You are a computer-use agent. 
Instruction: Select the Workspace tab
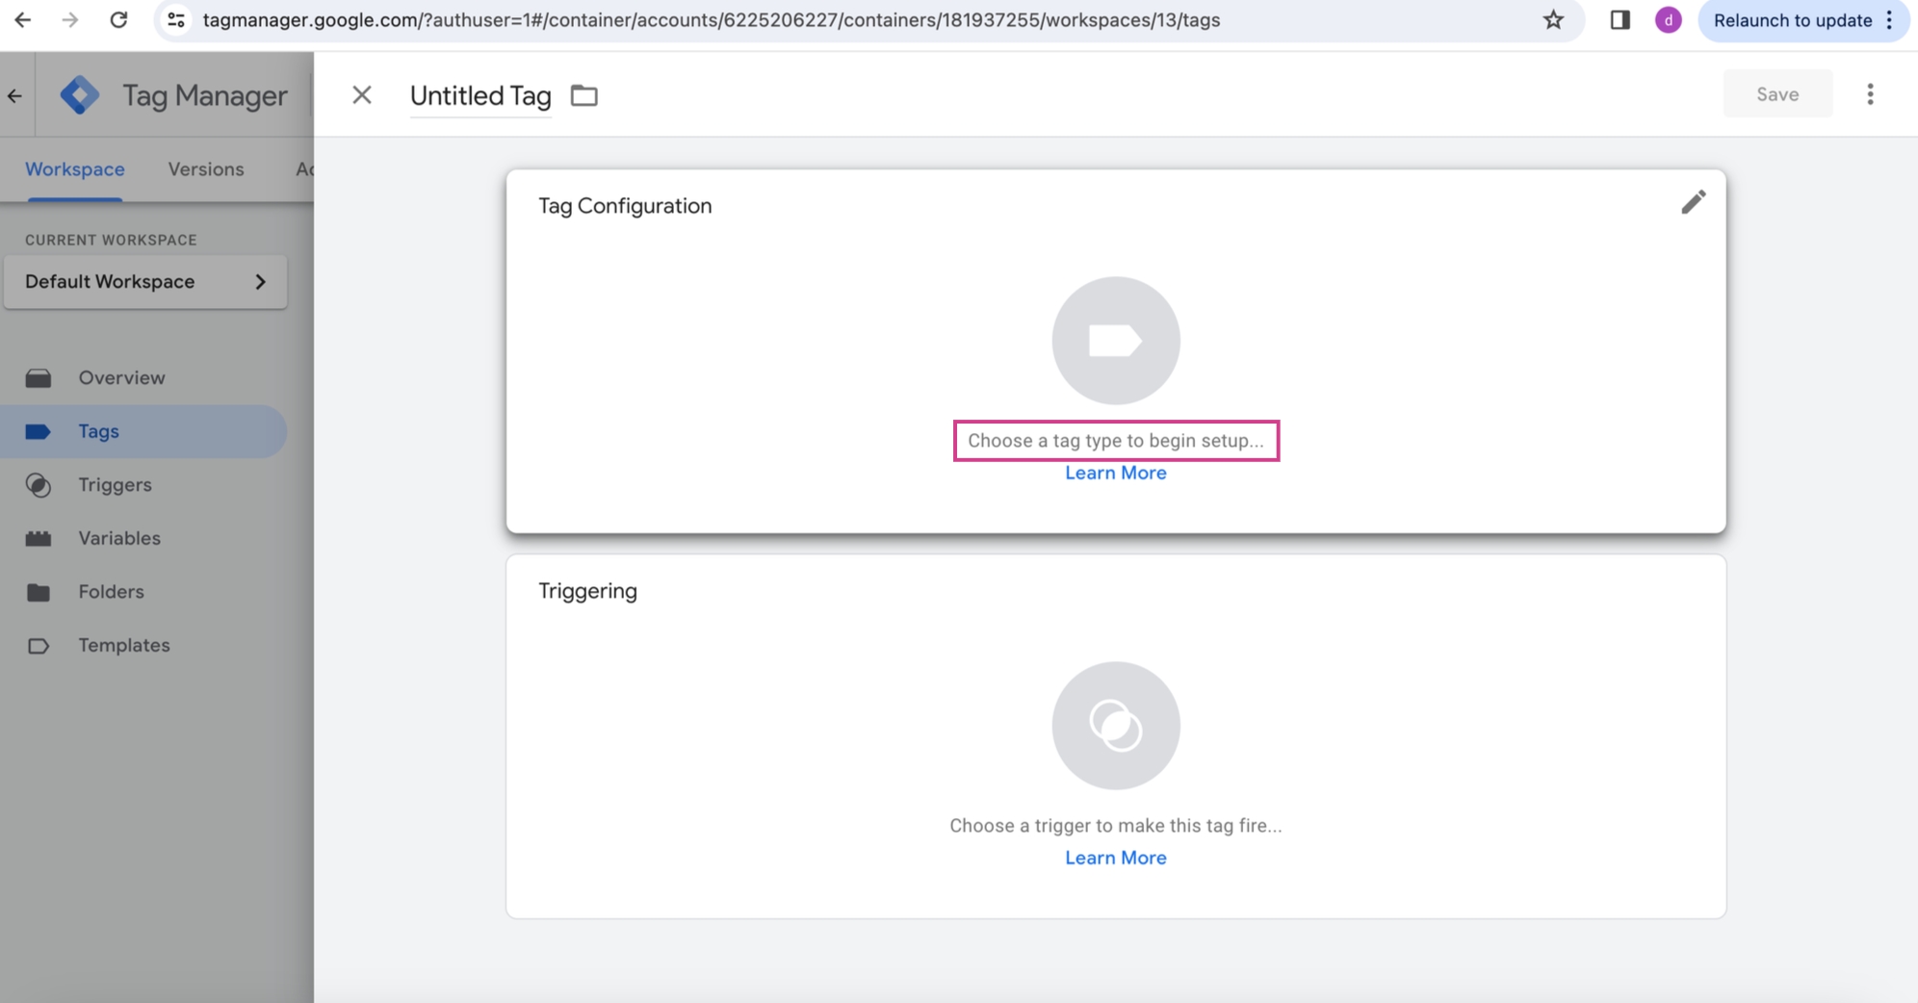[75, 169]
